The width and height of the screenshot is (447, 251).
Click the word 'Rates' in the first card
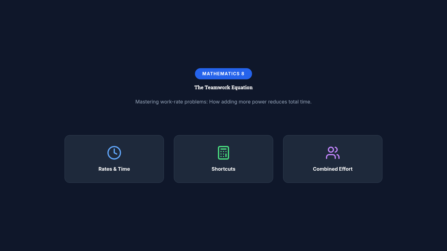click(105, 169)
